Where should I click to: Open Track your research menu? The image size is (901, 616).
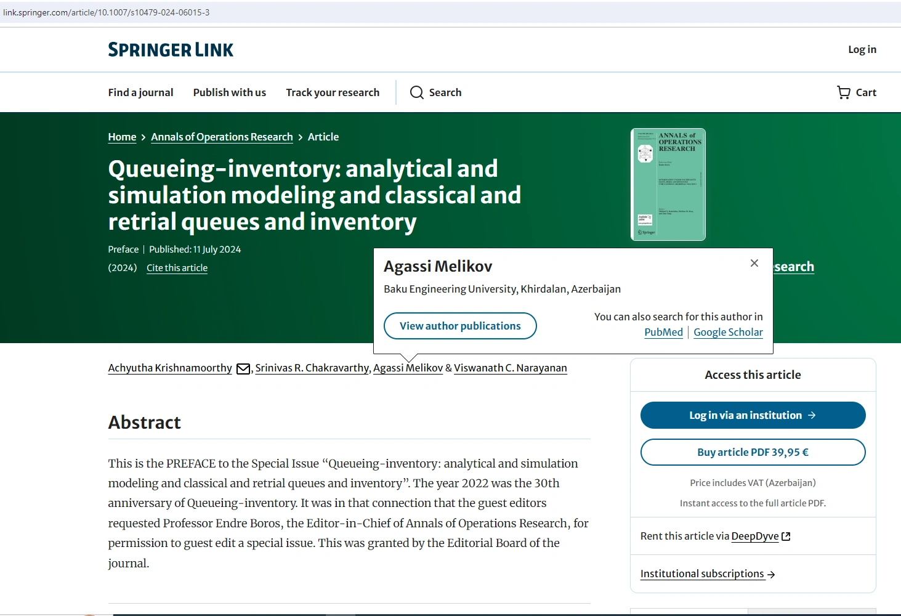[x=333, y=92]
